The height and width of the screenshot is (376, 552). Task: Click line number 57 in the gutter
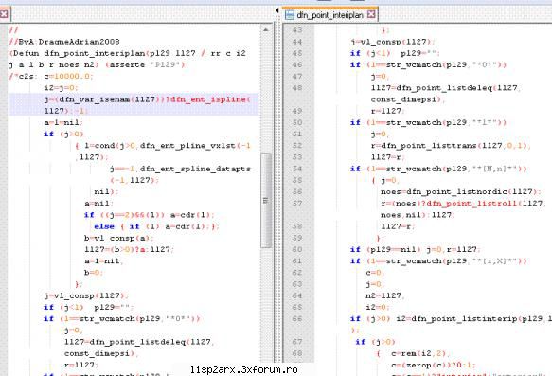click(x=297, y=203)
